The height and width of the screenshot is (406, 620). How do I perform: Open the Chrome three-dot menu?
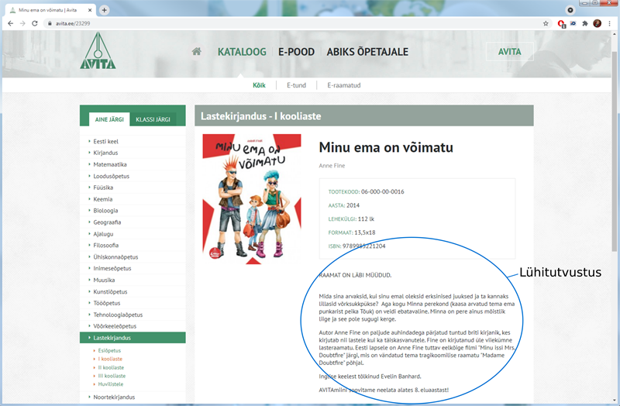[x=609, y=23]
